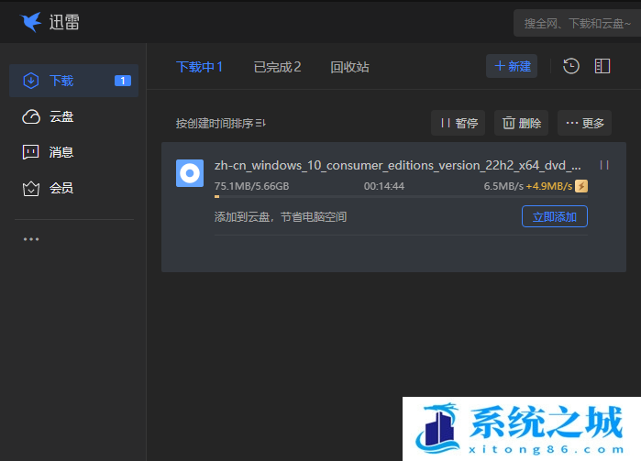This screenshot has height=461, width=641.
Task: Open the history clock icon
Action: click(571, 66)
